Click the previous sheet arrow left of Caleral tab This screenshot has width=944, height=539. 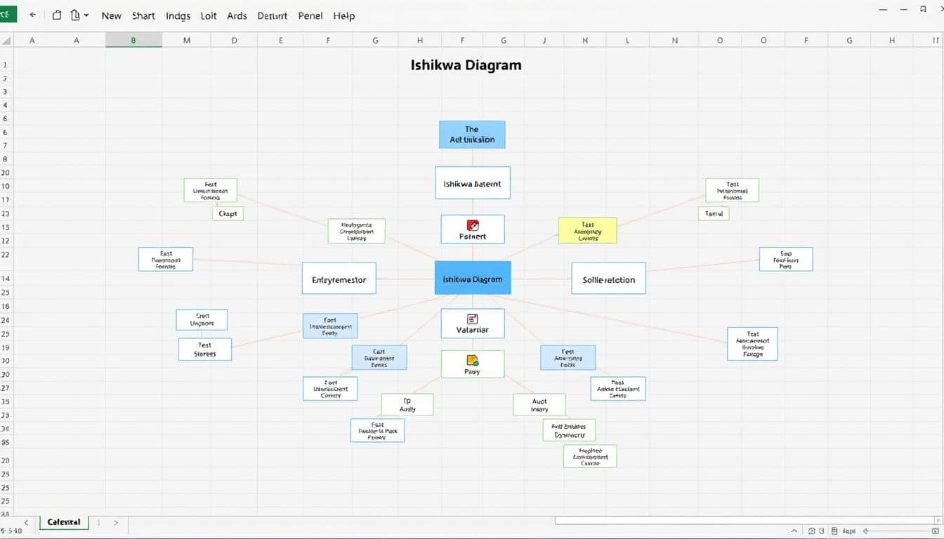[x=26, y=523]
